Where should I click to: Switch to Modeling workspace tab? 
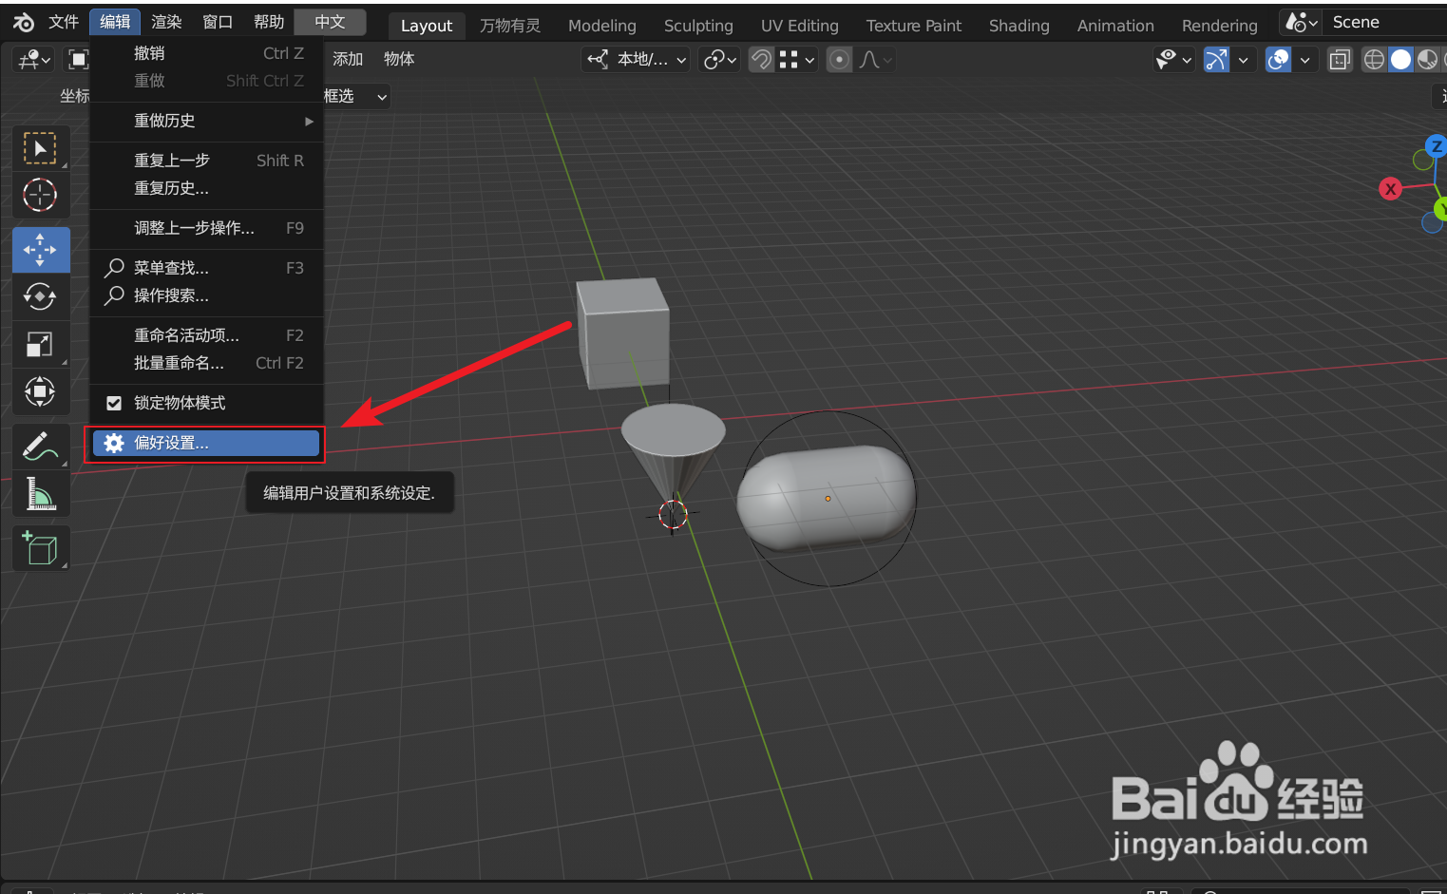pyautogui.click(x=602, y=26)
